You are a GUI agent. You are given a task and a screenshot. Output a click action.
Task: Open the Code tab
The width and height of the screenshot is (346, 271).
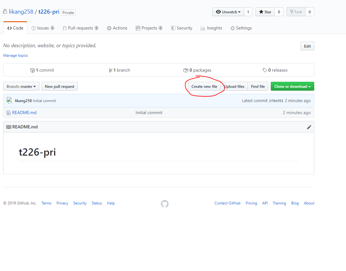tap(15, 28)
